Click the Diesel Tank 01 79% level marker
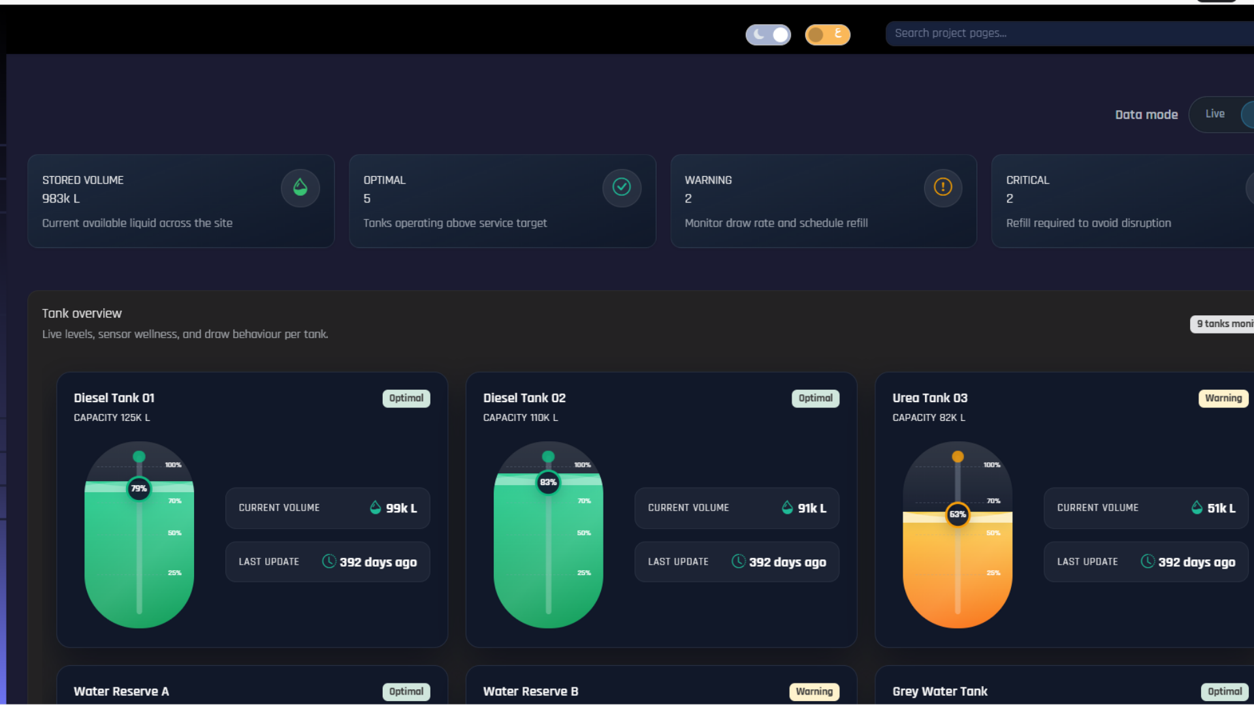1254x705 pixels. click(139, 488)
